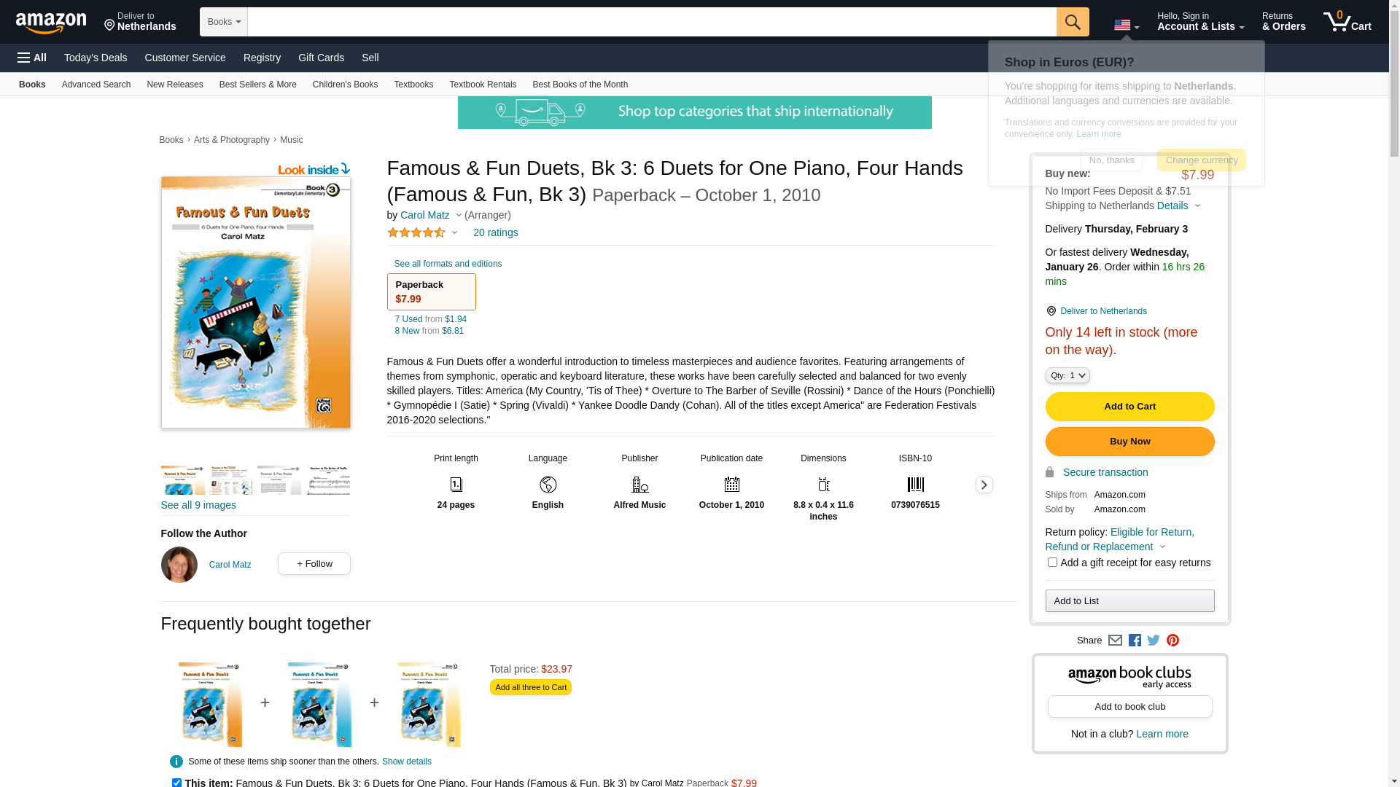Show next product details with right arrow
1400x787 pixels.
pos(984,485)
